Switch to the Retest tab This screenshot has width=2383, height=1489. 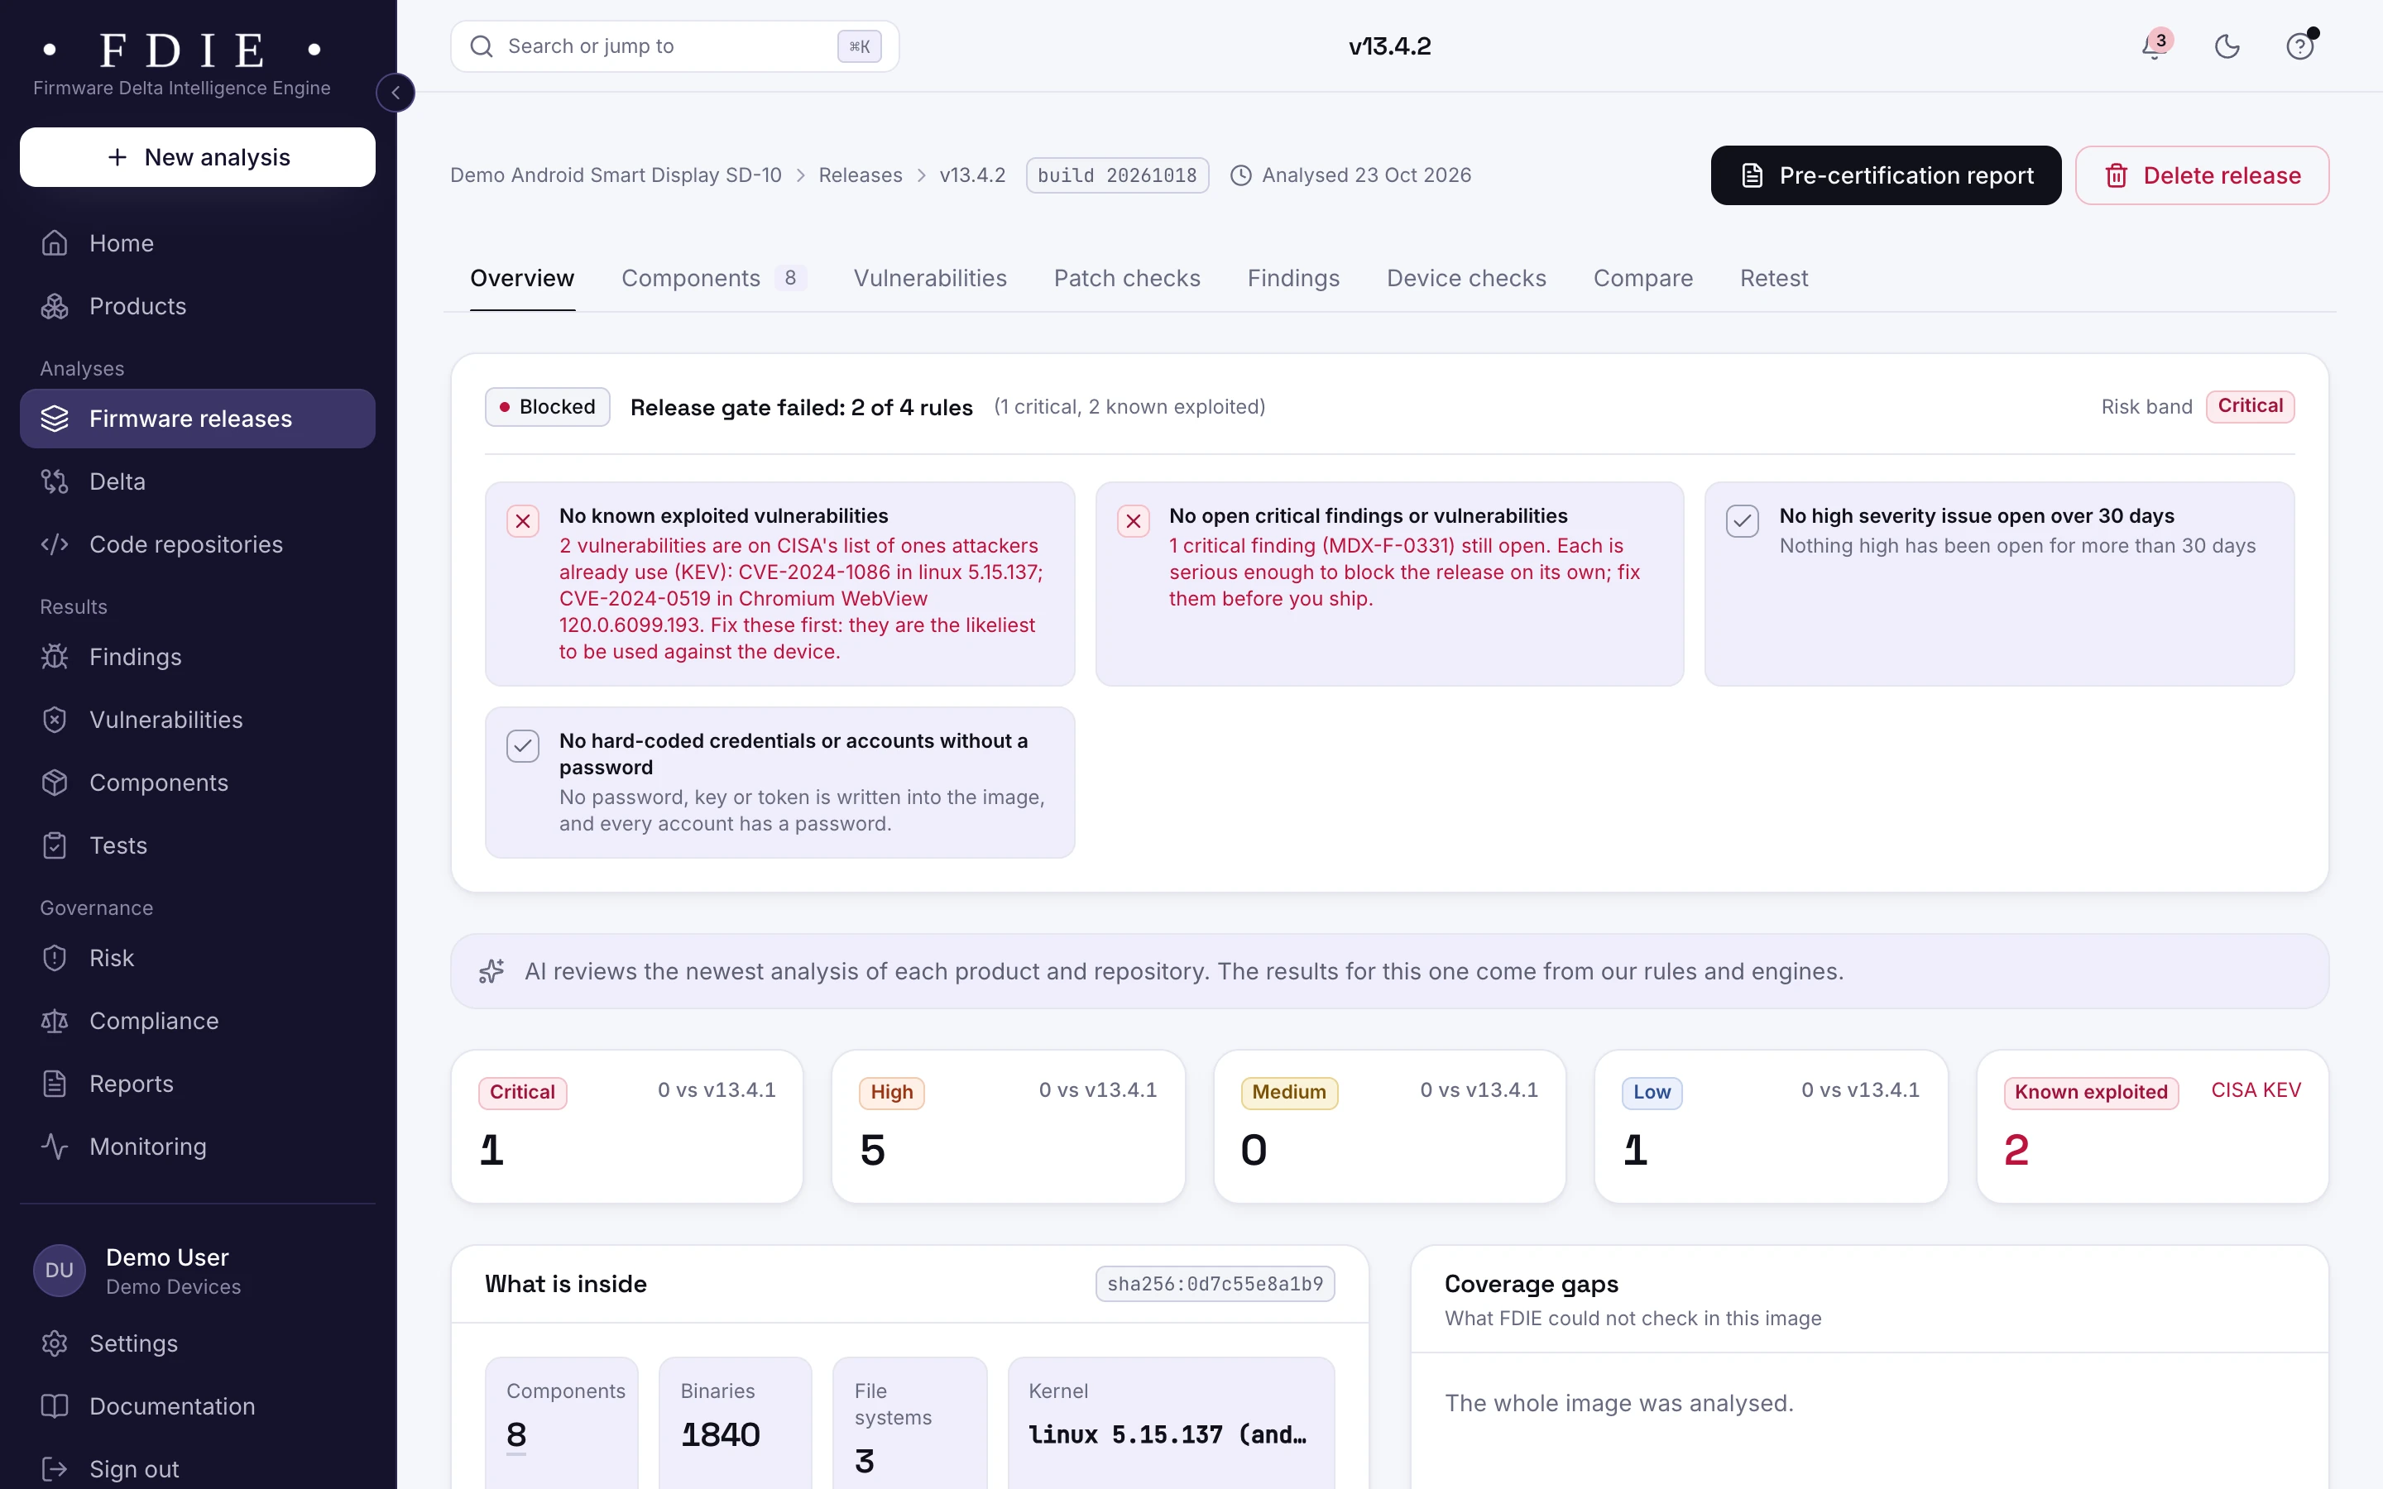click(1773, 279)
